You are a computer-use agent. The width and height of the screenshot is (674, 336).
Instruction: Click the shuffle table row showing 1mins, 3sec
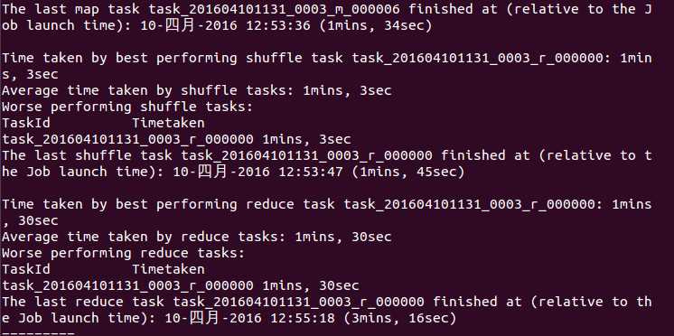pos(176,140)
